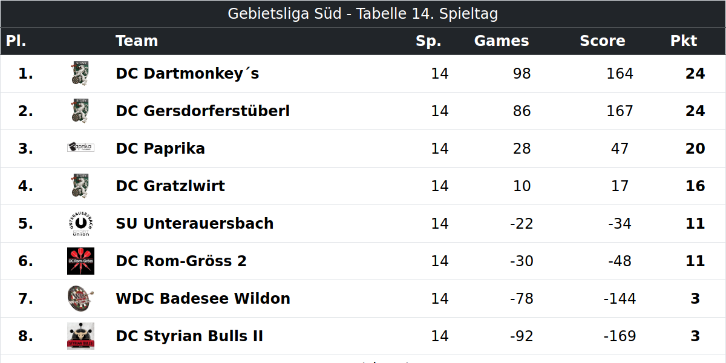Click the DC Gersdorferstüberl team logo
This screenshot has width=726, height=363.
coord(80,111)
